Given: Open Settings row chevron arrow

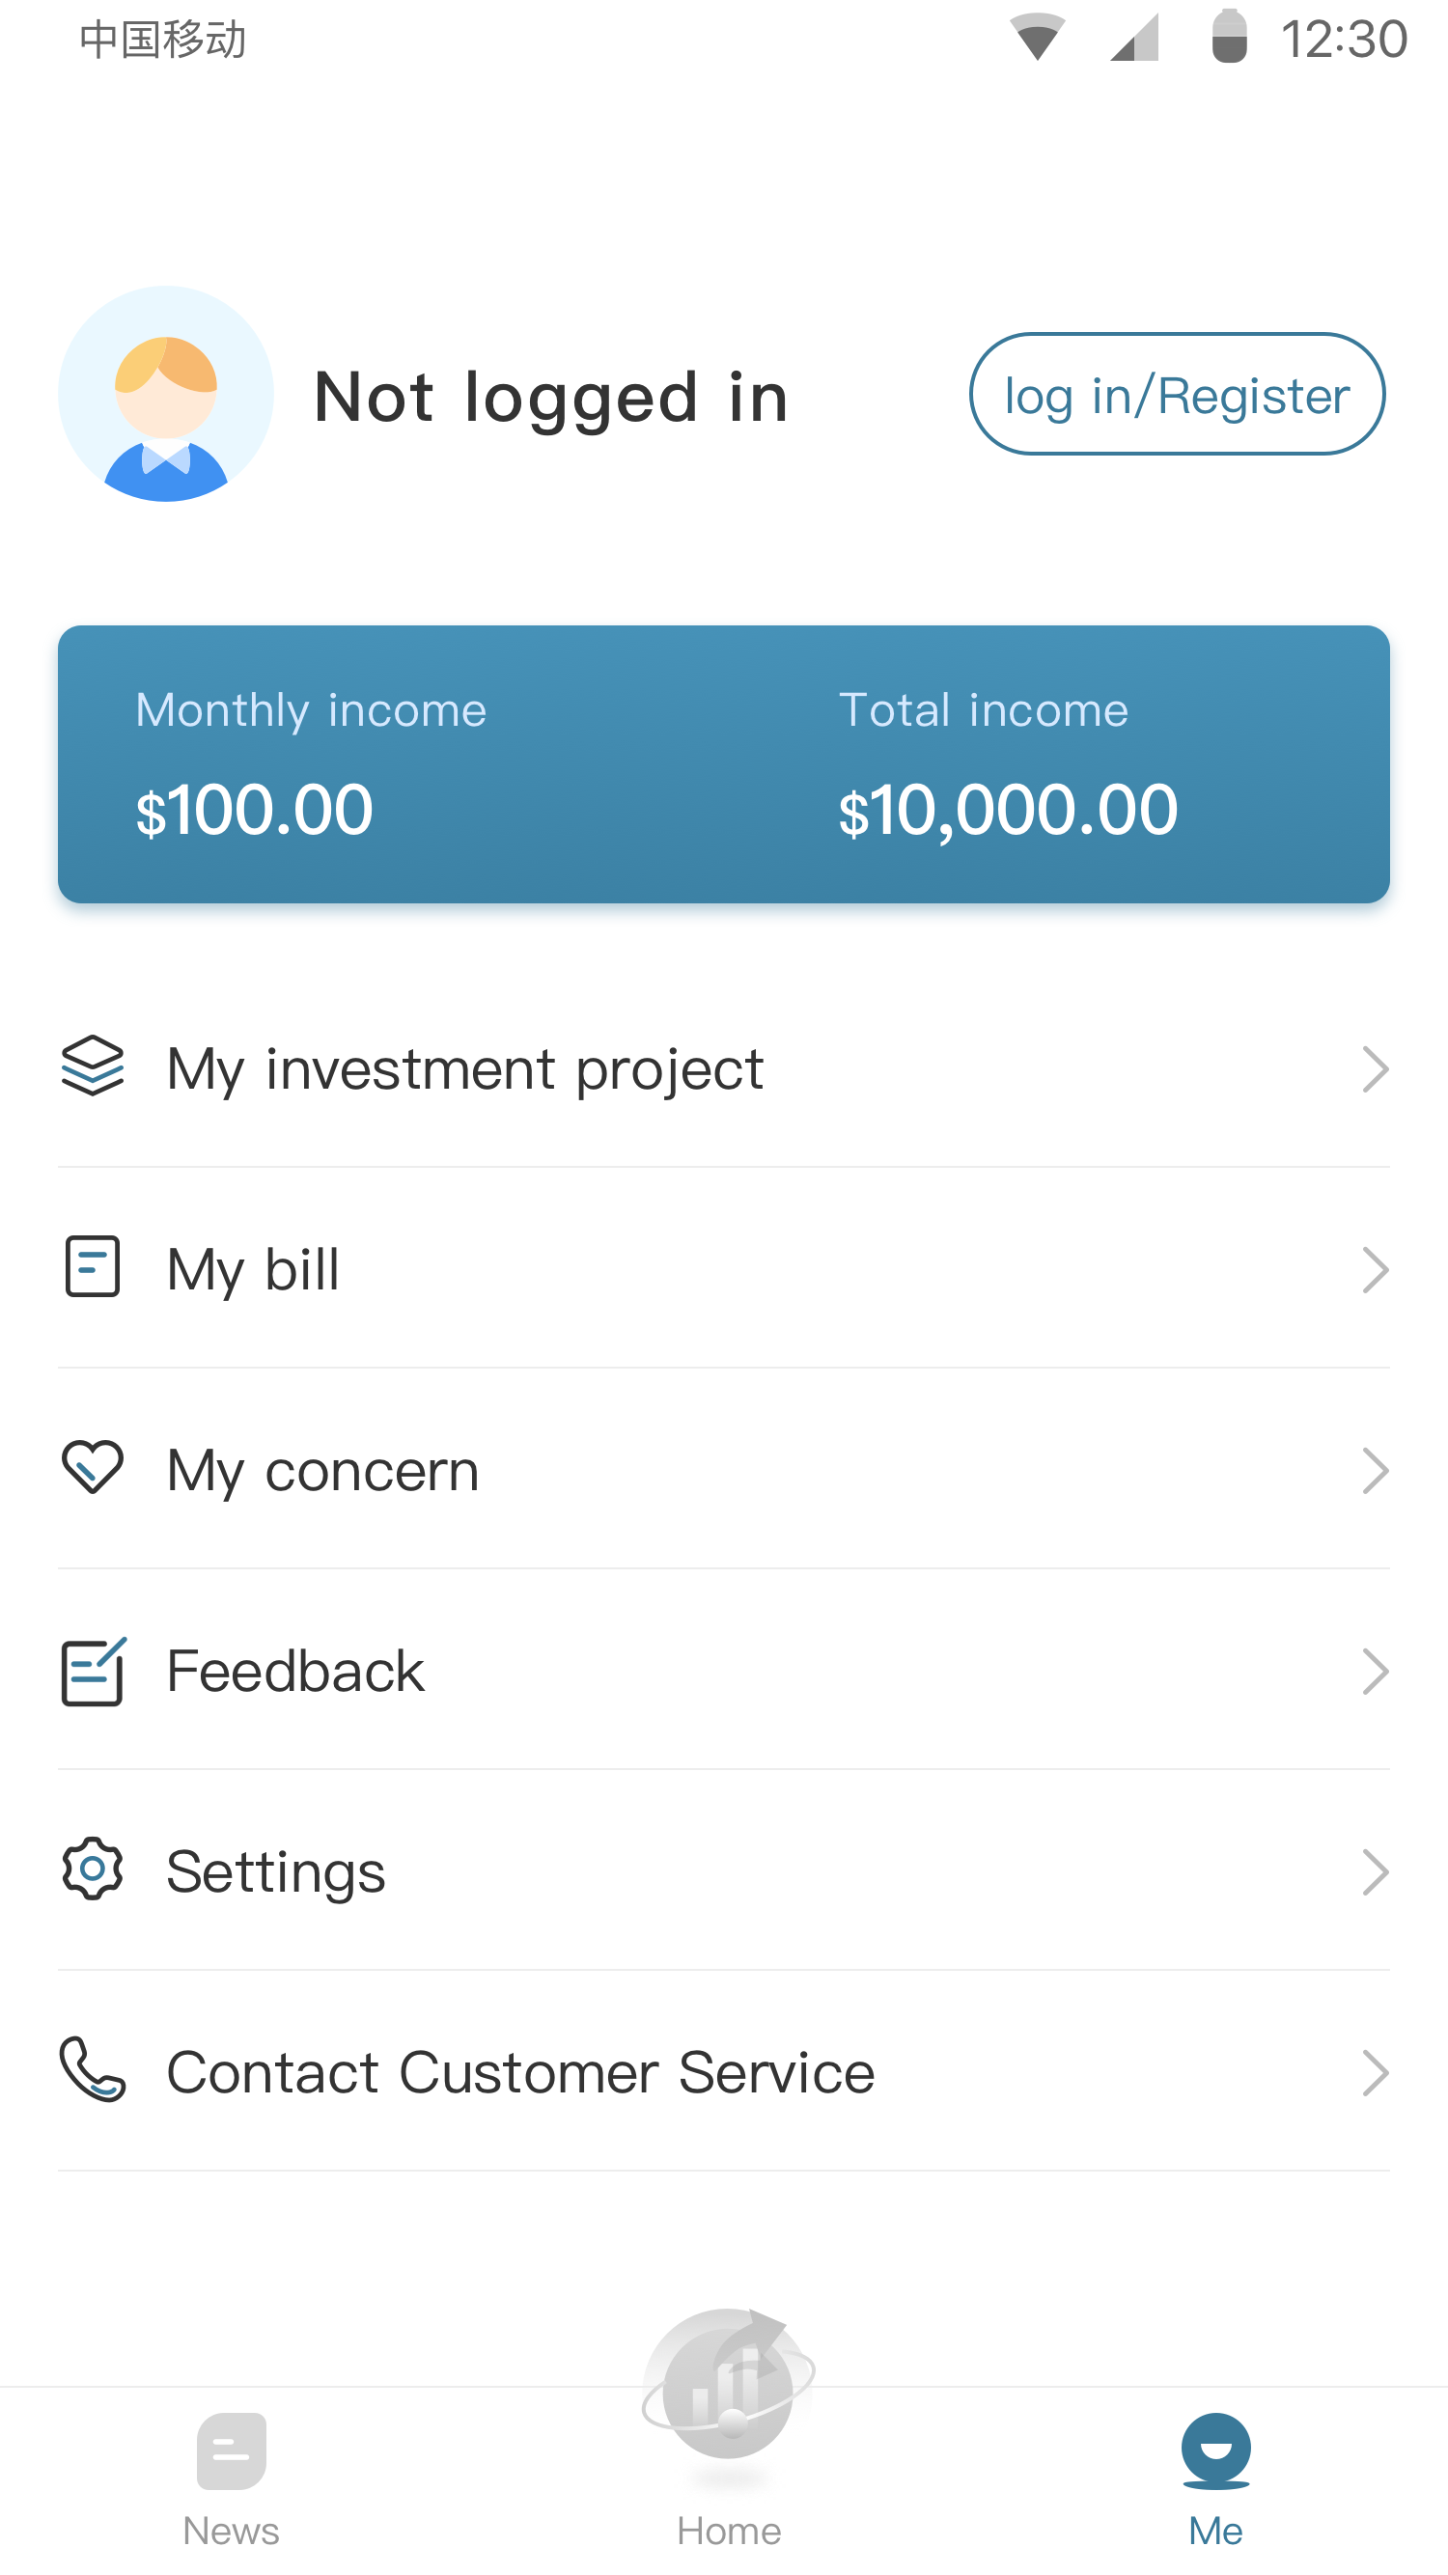Looking at the screenshot, I should click(x=1376, y=1872).
